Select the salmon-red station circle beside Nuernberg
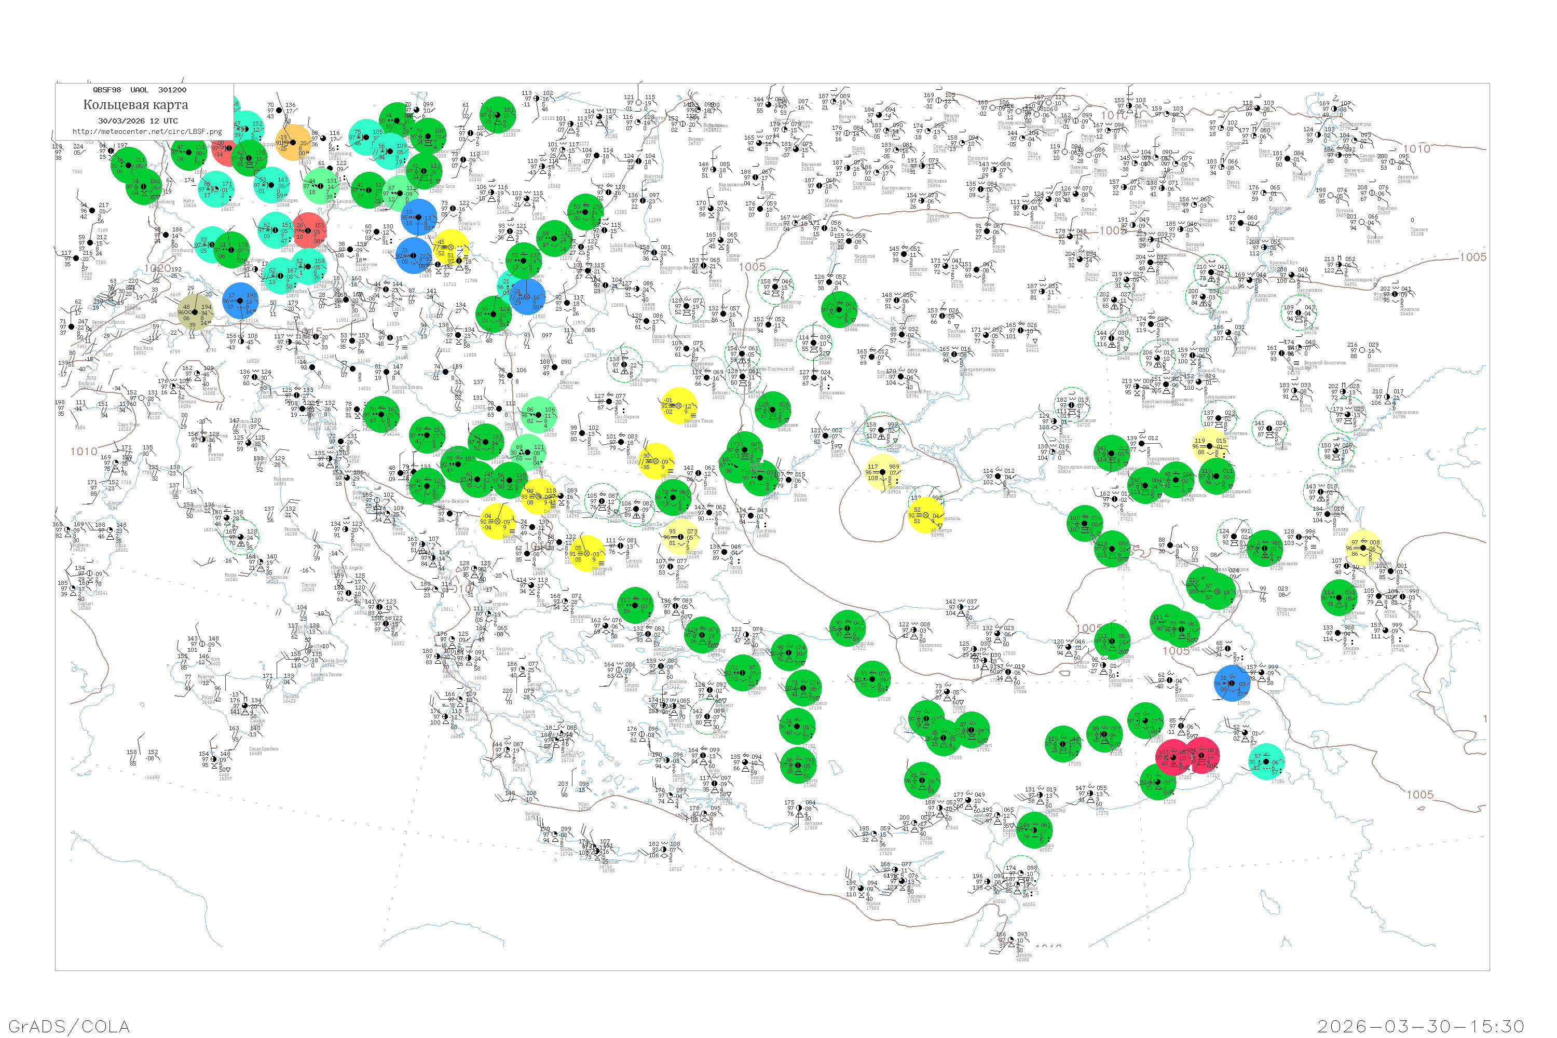1557x1038 pixels. tap(308, 230)
